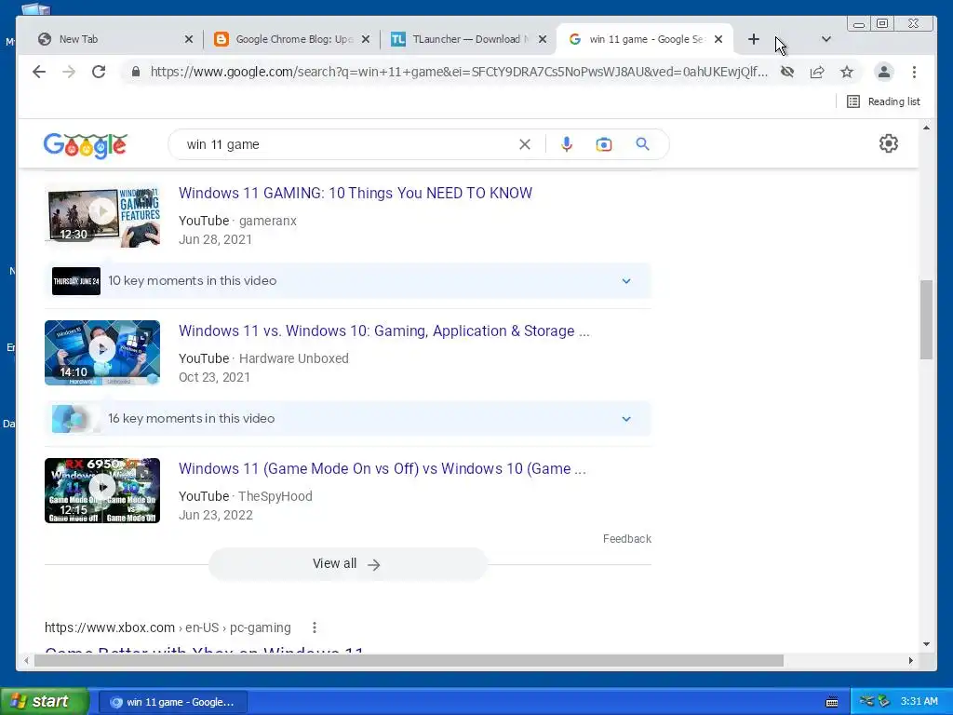Screen dimensions: 953x715
Task: Click the TheSpyHood channel name
Action: click(275, 496)
